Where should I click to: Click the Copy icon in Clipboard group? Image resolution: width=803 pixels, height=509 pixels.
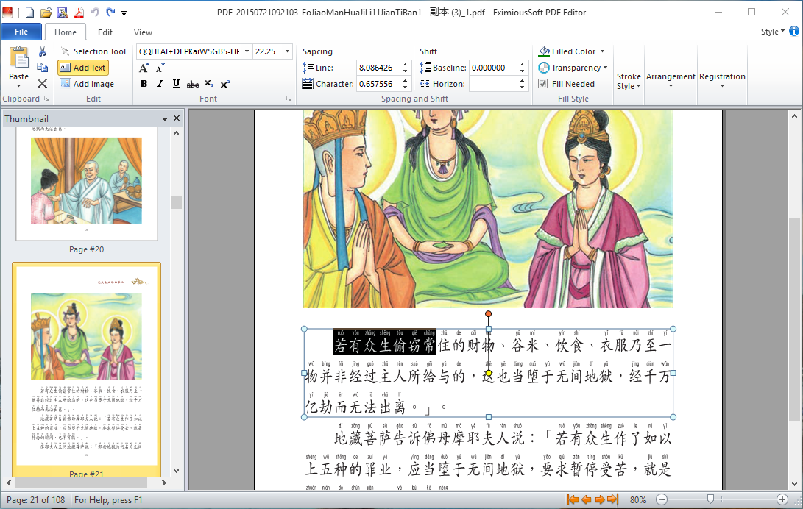click(x=42, y=68)
